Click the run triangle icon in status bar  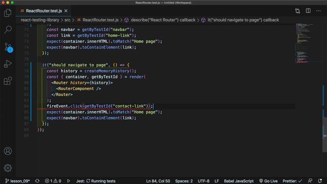[68, 181]
